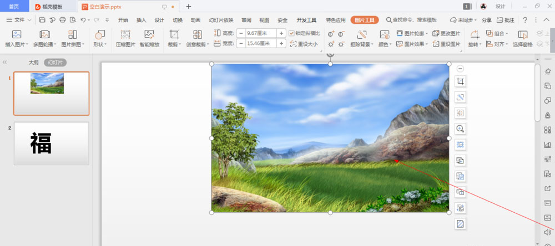Click the bottom hatched icon beside picture

point(460,224)
